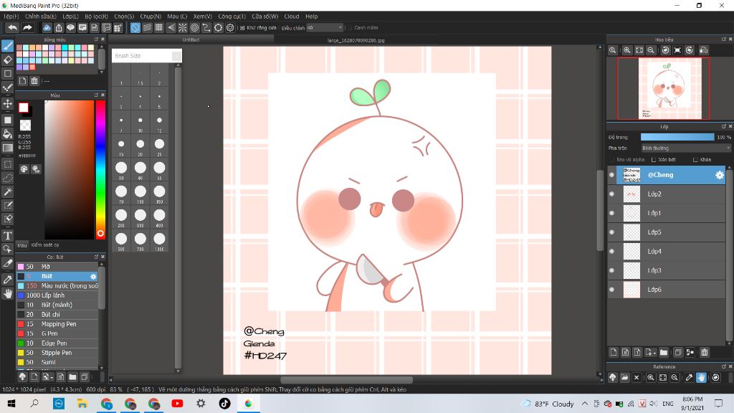This screenshot has height=413, width=734.
Task: Open snap settings gear in toolbar
Action: [x=230, y=28]
